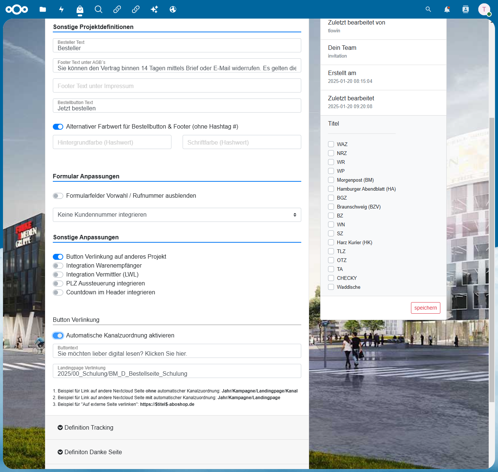
Task: Click the Hintergrundfarbe (Hashwert) field
Action: pos(112,142)
